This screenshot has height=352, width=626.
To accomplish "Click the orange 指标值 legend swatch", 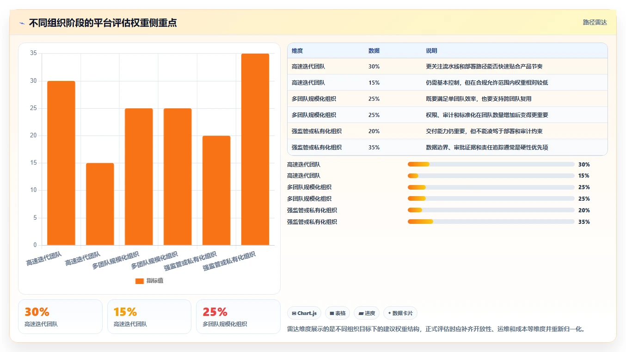I will click(x=140, y=281).
